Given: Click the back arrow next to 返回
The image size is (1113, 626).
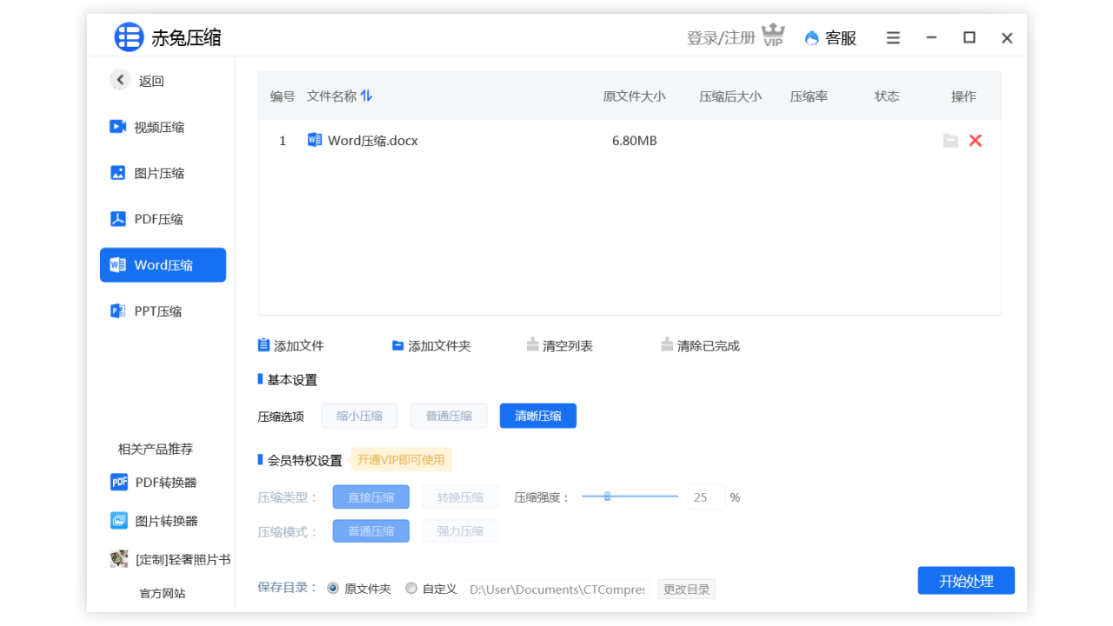Looking at the screenshot, I should (120, 79).
